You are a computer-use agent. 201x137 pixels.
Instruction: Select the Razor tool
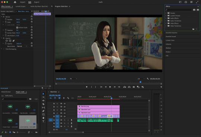pos(43,104)
